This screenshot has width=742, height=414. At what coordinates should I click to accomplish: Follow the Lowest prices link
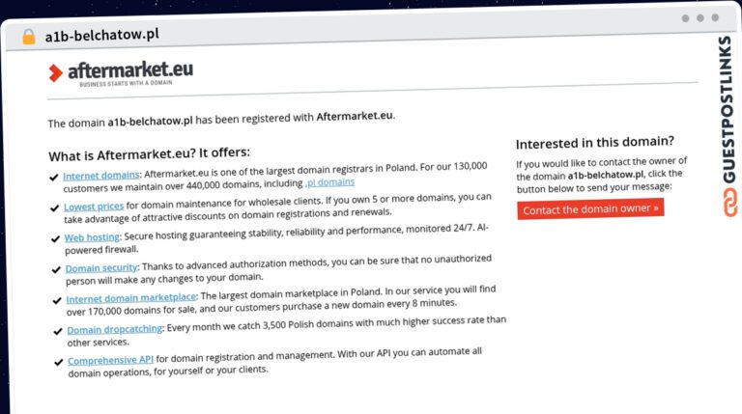(x=94, y=207)
